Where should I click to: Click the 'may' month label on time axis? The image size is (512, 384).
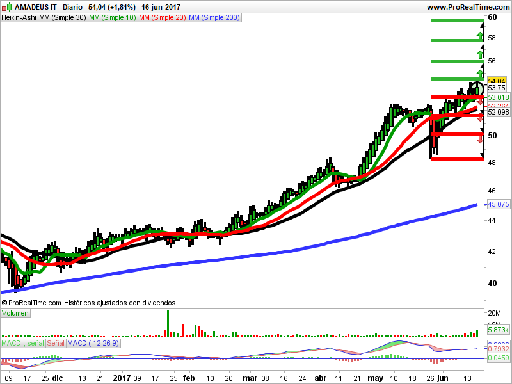coord(375,378)
